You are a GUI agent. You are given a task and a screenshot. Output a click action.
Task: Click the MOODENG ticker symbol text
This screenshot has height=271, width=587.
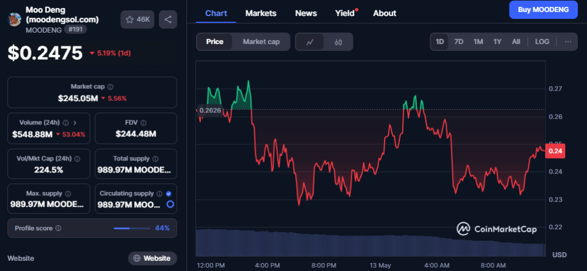tap(44, 30)
